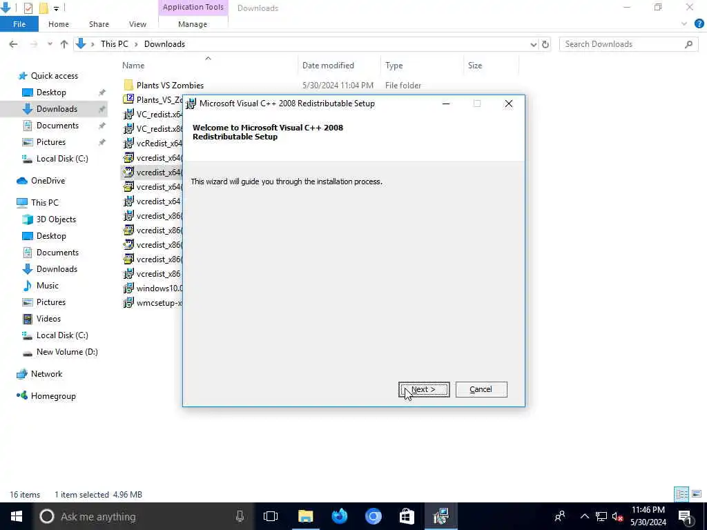Viewport: 707px width, 530px height.
Task: Select the VC_redist.x64 file icon
Action: point(128,114)
